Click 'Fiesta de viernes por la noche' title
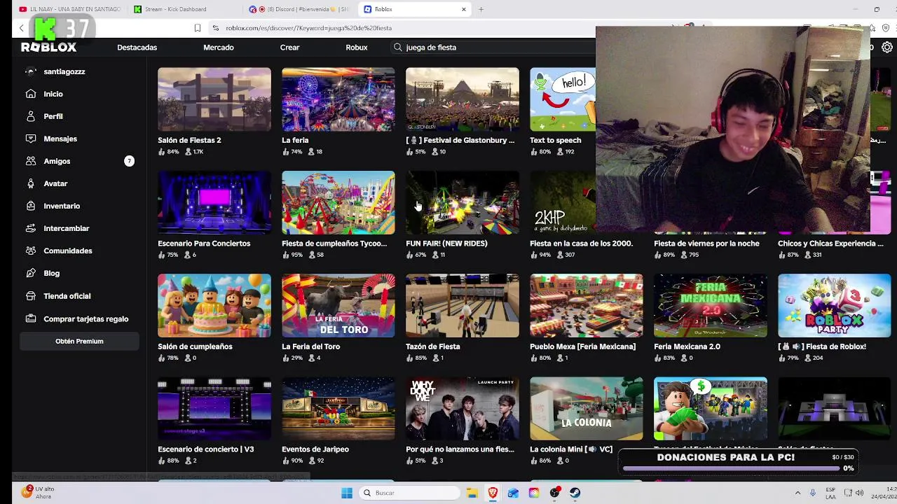Image resolution: width=897 pixels, height=504 pixels. [x=706, y=244]
